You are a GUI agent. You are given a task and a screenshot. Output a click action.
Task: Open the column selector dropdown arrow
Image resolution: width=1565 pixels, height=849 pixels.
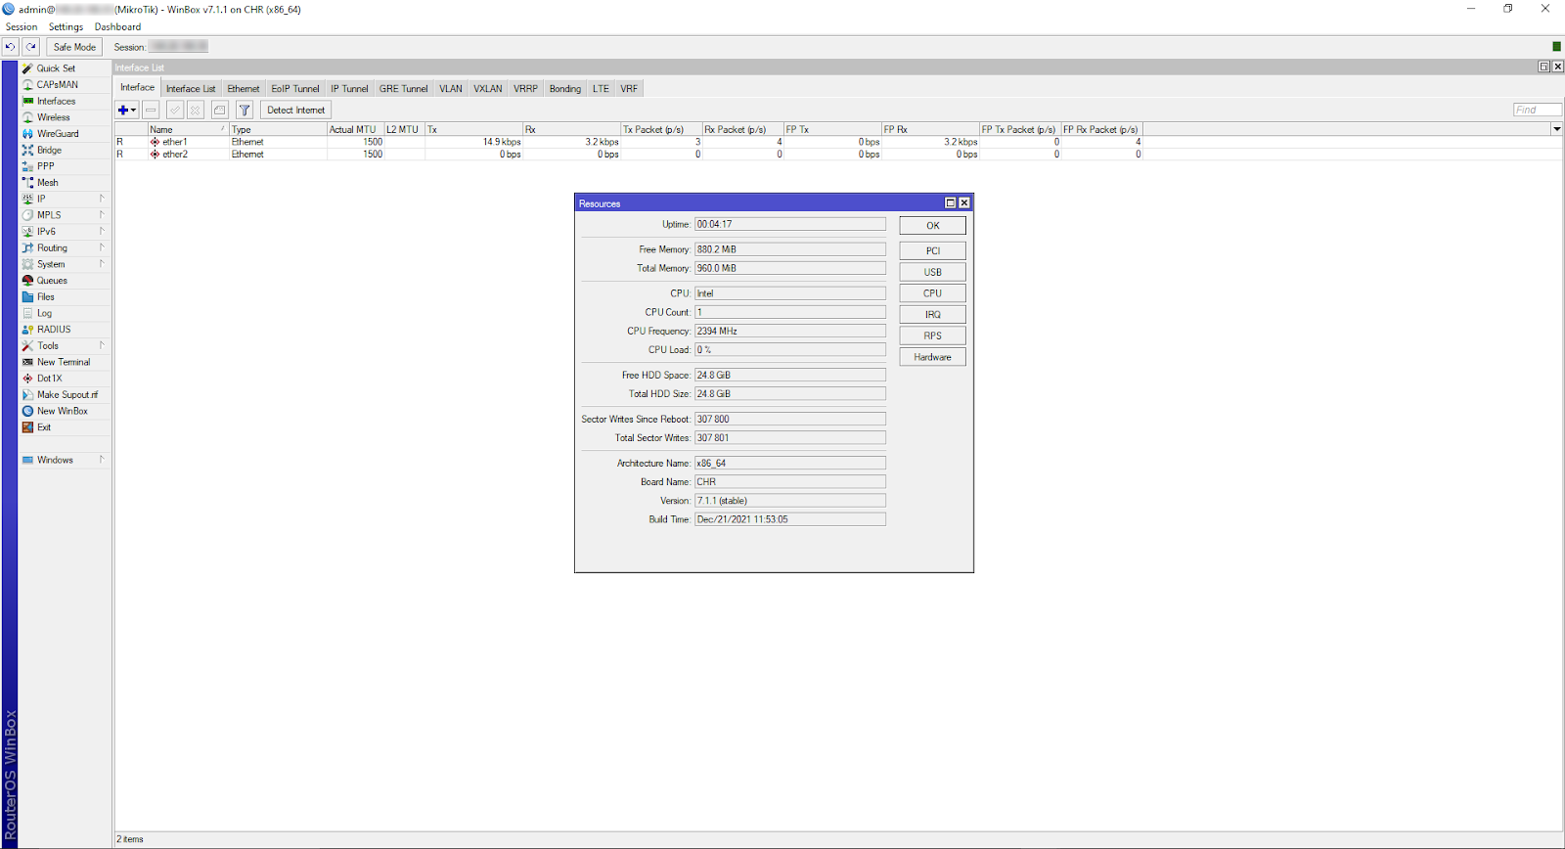(x=1556, y=129)
